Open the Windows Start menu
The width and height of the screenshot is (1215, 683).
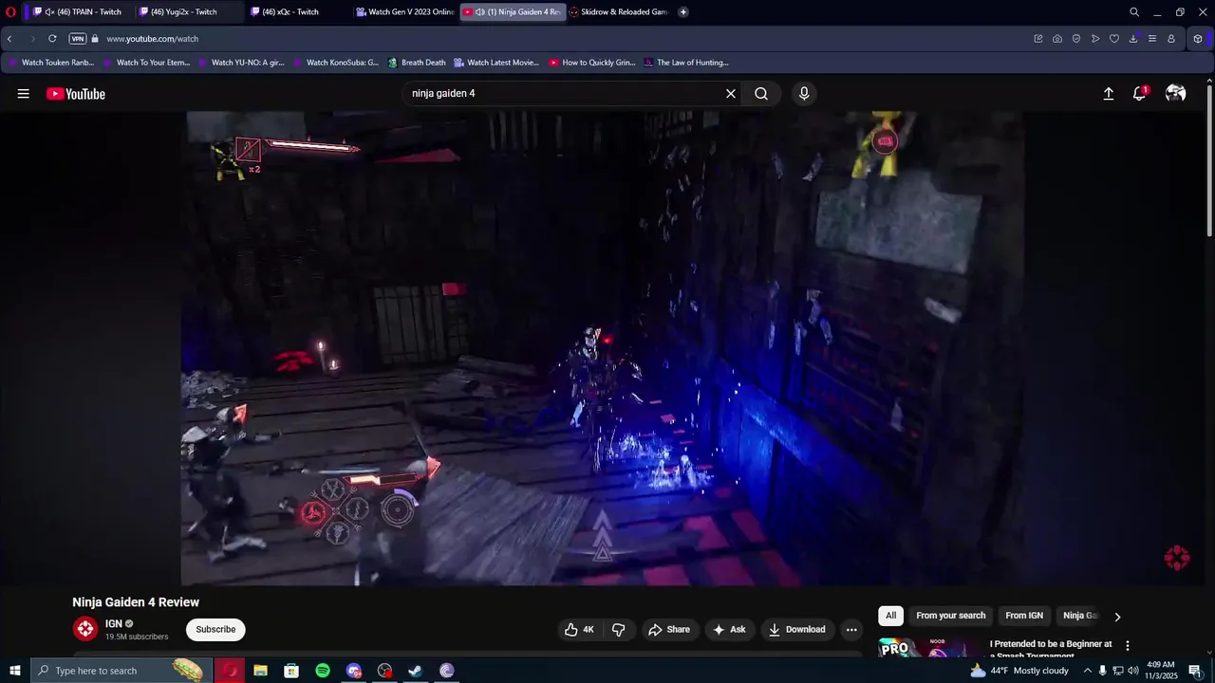coord(15,671)
